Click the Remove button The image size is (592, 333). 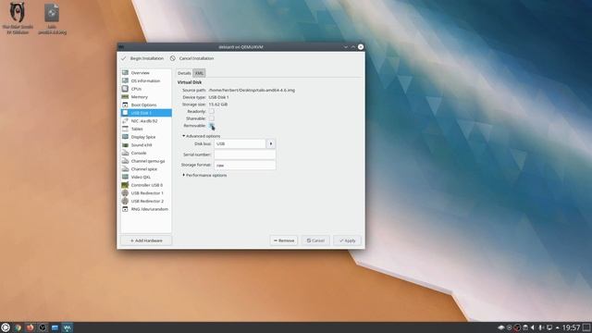284,240
